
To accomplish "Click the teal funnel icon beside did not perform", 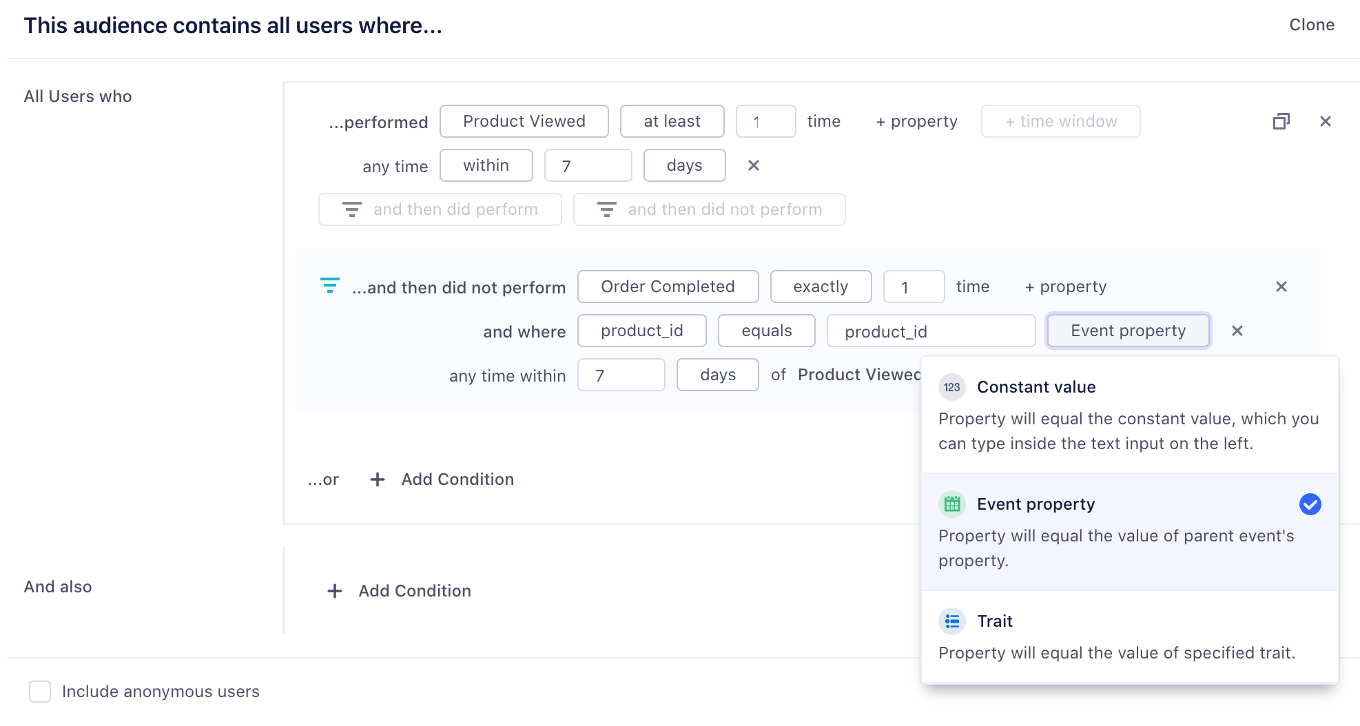I will (x=330, y=286).
